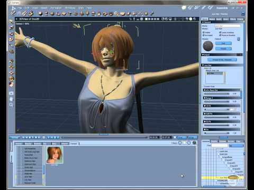Insert a sphere primitive from top toolbar
Viewport: 254px width, 190px height.
click(40, 13)
